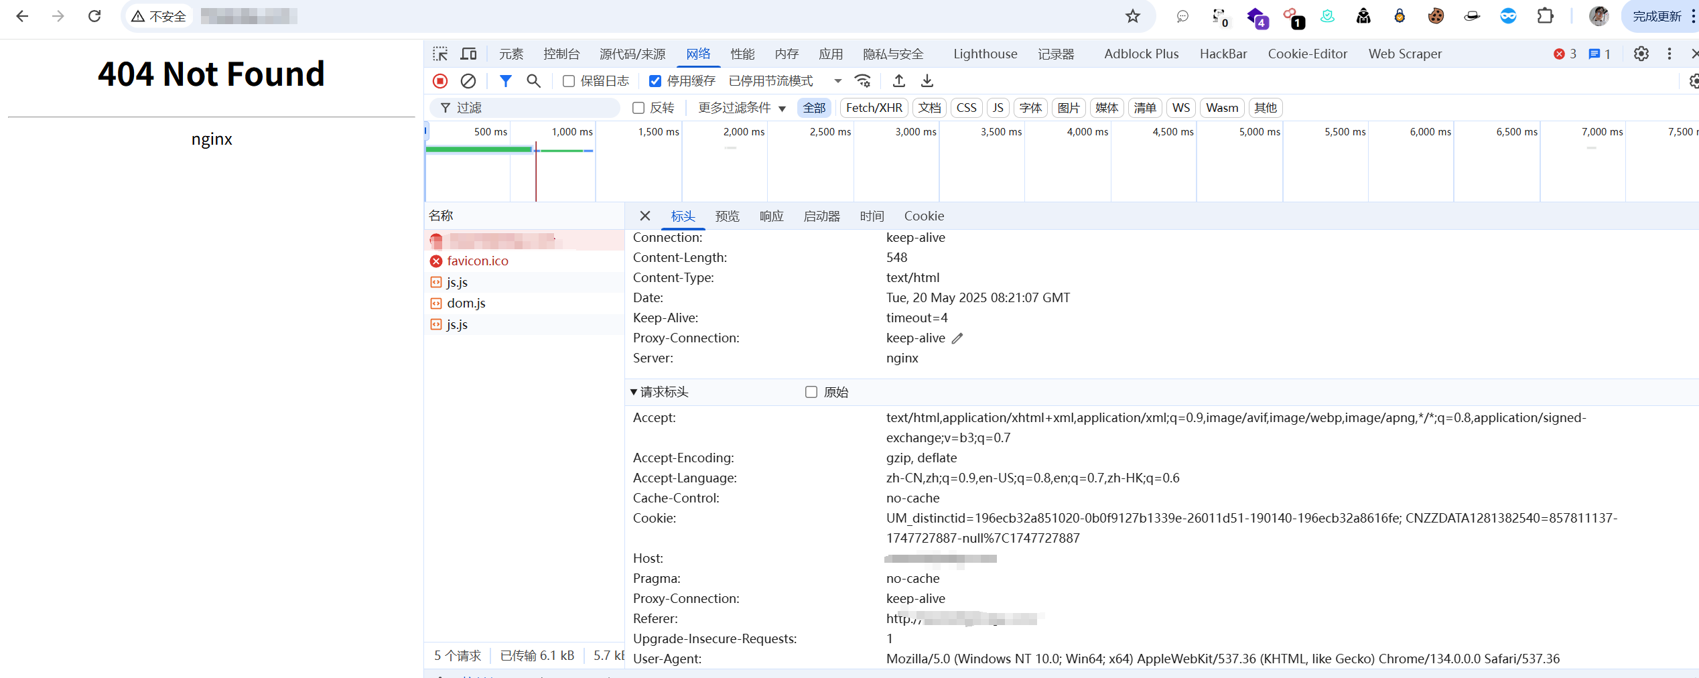Open DevTools settings gear
The height and width of the screenshot is (678, 1699).
click(1641, 54)
